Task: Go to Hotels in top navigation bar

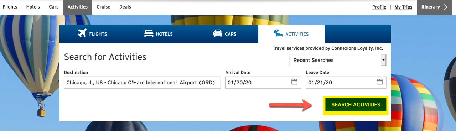Action: click(x=33, y=7)
